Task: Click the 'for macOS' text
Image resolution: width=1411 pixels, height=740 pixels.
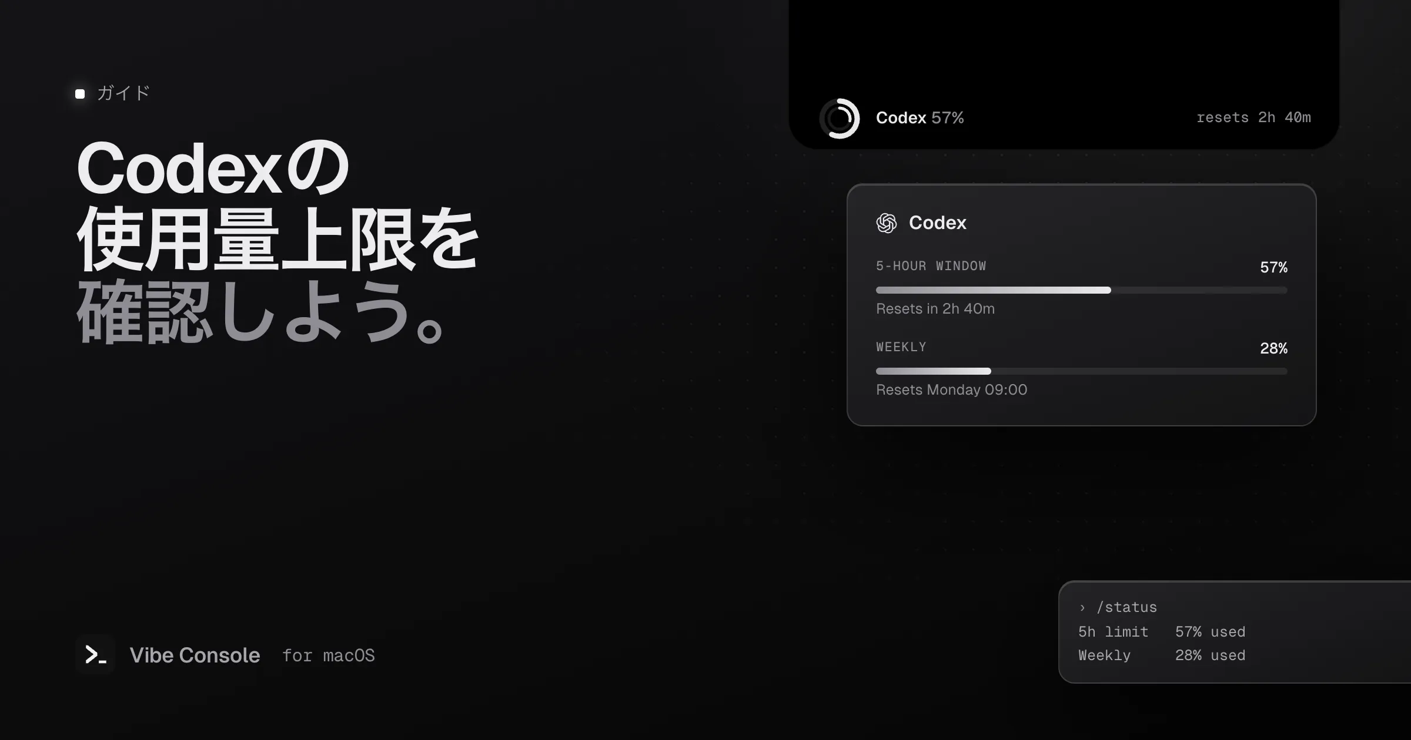Action: [x=328, y=655]
